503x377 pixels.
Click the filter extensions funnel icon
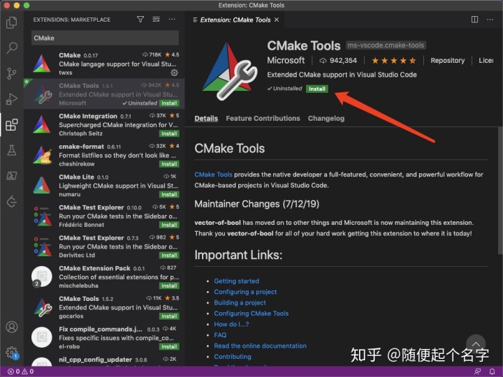click(x=140, y=20)
